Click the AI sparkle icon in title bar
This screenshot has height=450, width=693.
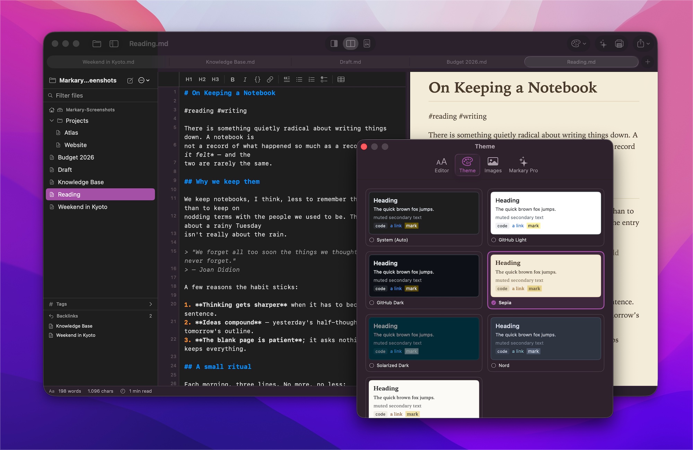tap(603, 44)
